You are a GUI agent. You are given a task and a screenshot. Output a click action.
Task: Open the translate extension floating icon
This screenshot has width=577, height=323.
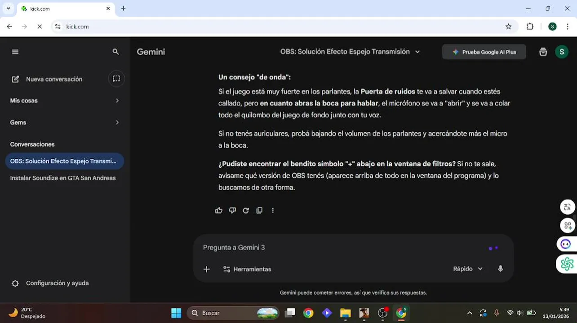click(x=567, y=207)
